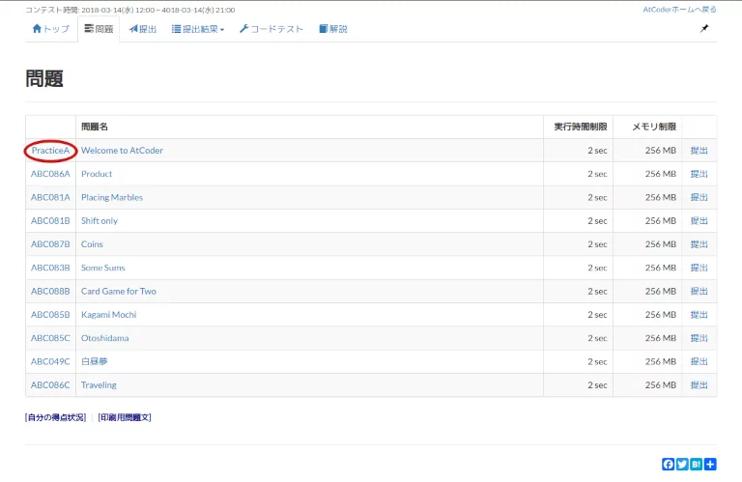Open the ABC086C problem ID link

pyautogui.click(x=50, y=385)
